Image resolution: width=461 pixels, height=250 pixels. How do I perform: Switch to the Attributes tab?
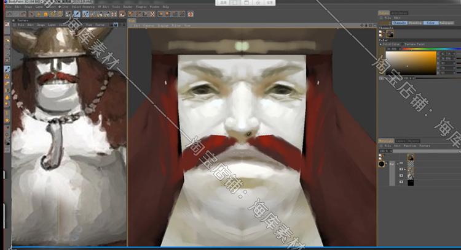pyautogui.click(x=400, y=13)
